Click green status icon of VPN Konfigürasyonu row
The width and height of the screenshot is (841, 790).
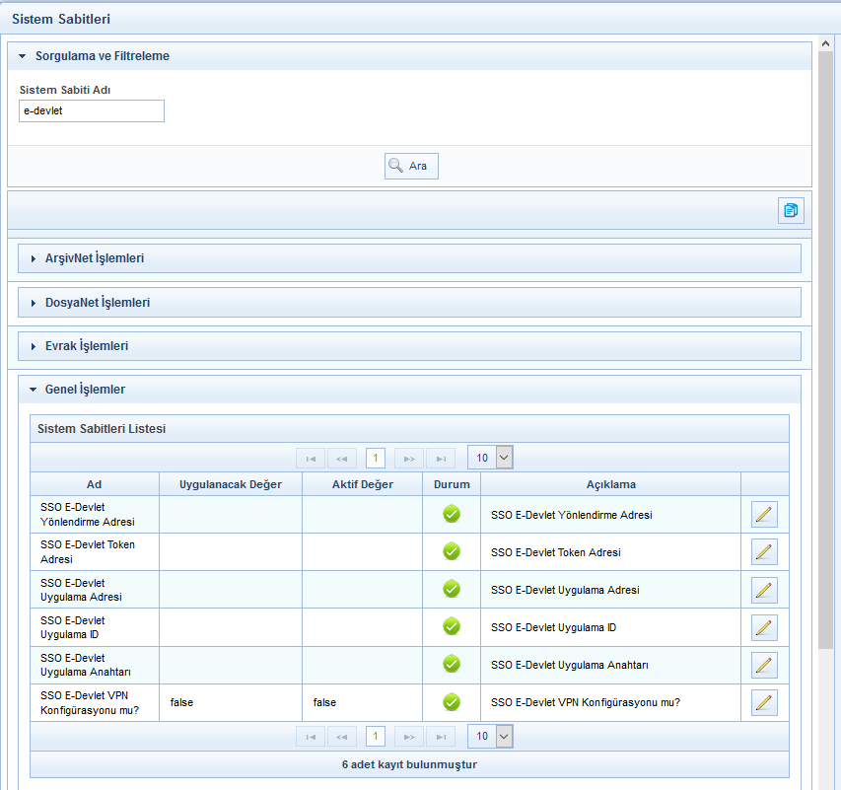[452, 702]
